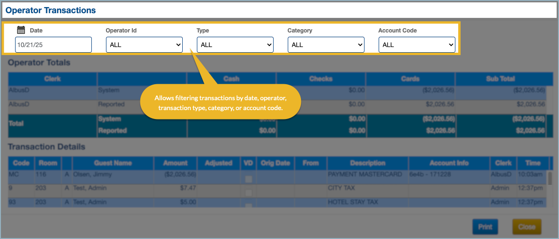Click the Account Info column header
This screenshot has height=239, width=559.
(449, 163)
